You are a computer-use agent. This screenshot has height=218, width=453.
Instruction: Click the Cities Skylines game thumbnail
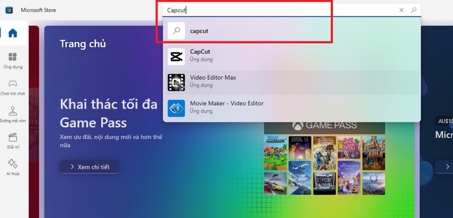click(x=374, y=183)
